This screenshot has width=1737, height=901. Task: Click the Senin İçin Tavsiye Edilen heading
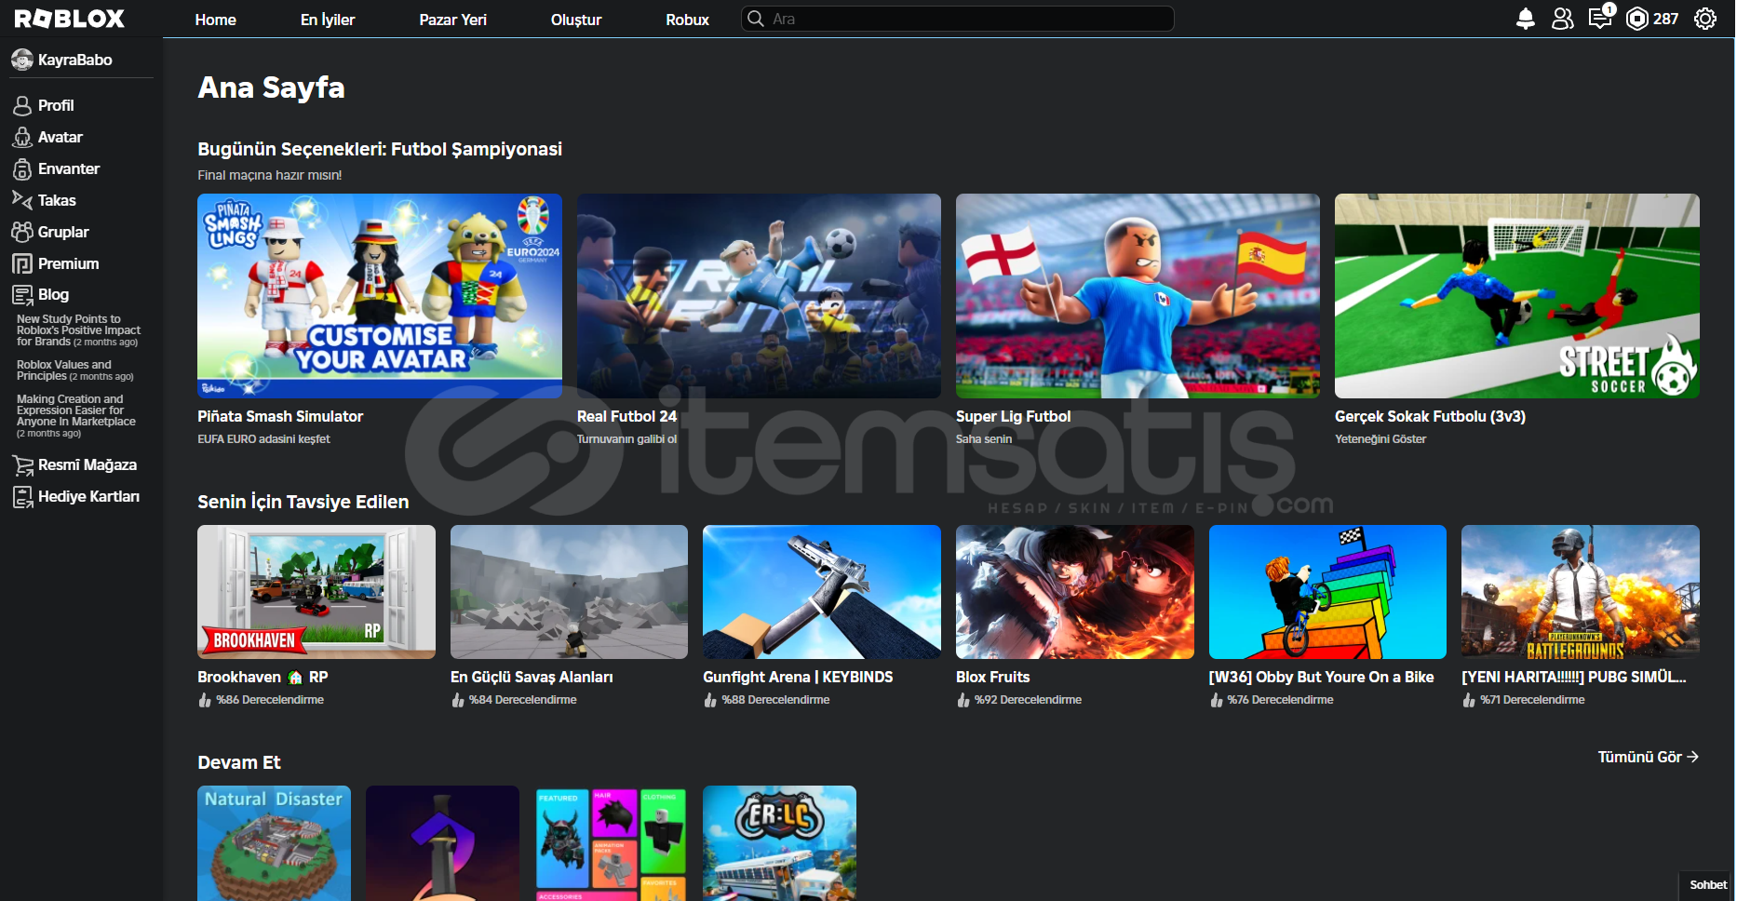303,502
